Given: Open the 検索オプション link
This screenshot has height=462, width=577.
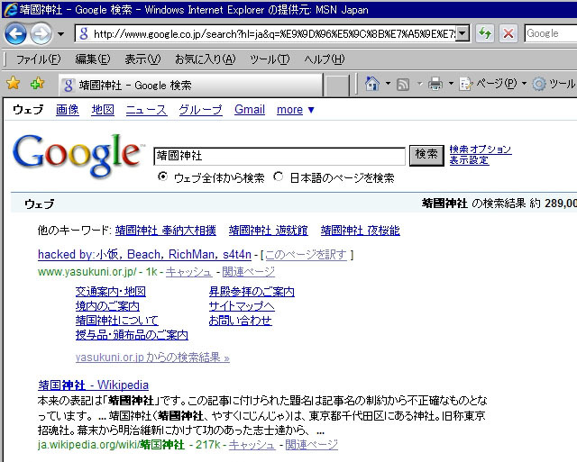Looking at the screenshot, I should (x=481, y=149).
